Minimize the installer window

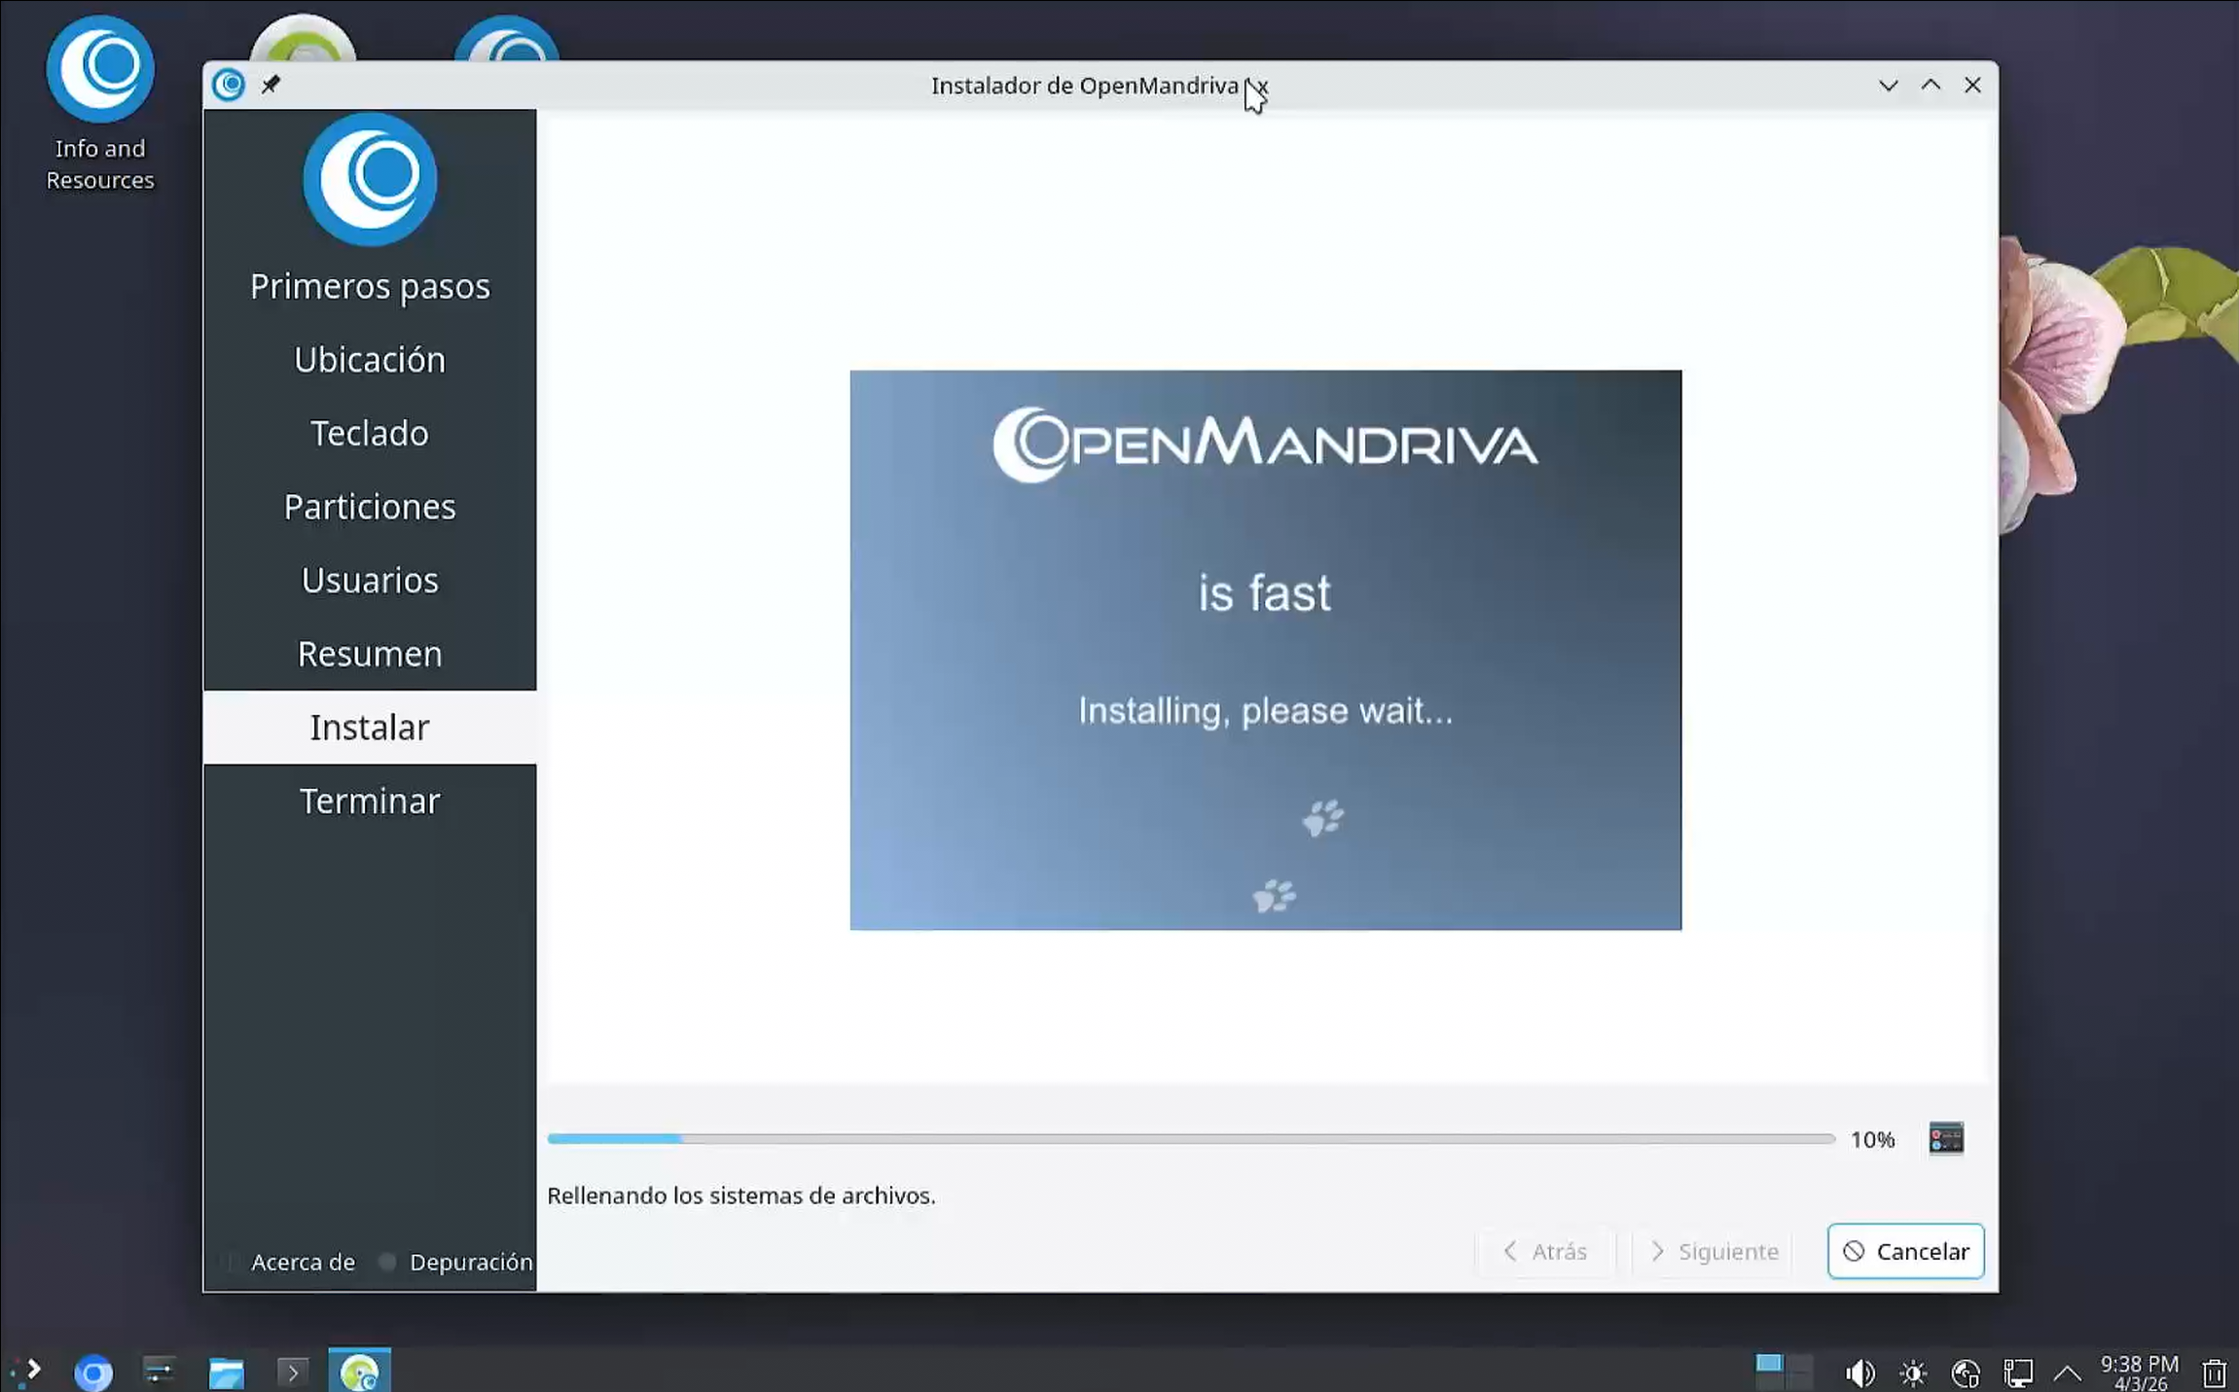coord(1888,86)
